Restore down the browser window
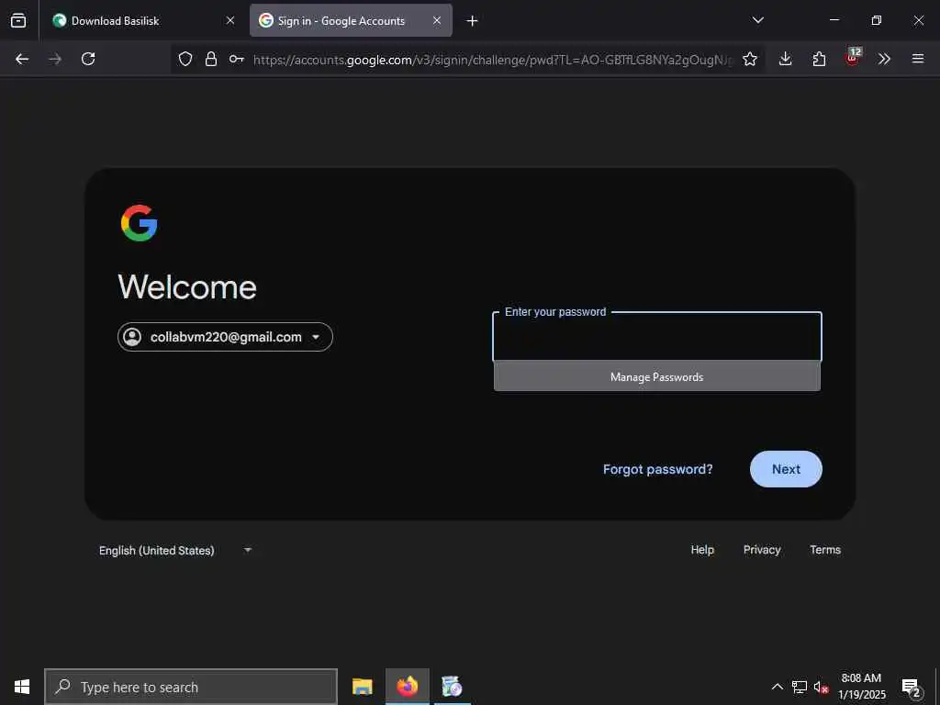This screenshot has height=705, width=940. pos(876,20)
